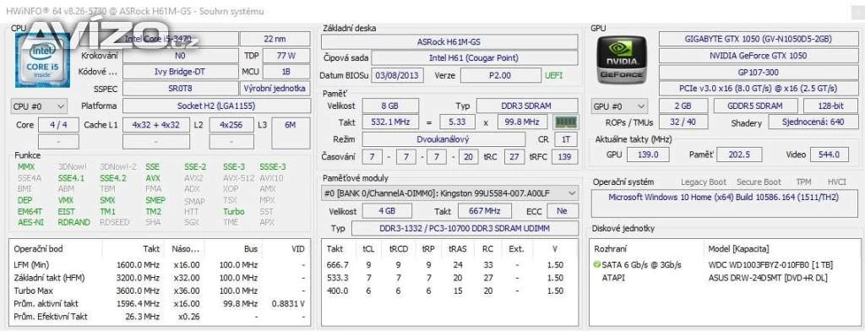Open the CPU #0 selector dropdown
The width and height of the screenshot is (865, 331).
[39, 106]
